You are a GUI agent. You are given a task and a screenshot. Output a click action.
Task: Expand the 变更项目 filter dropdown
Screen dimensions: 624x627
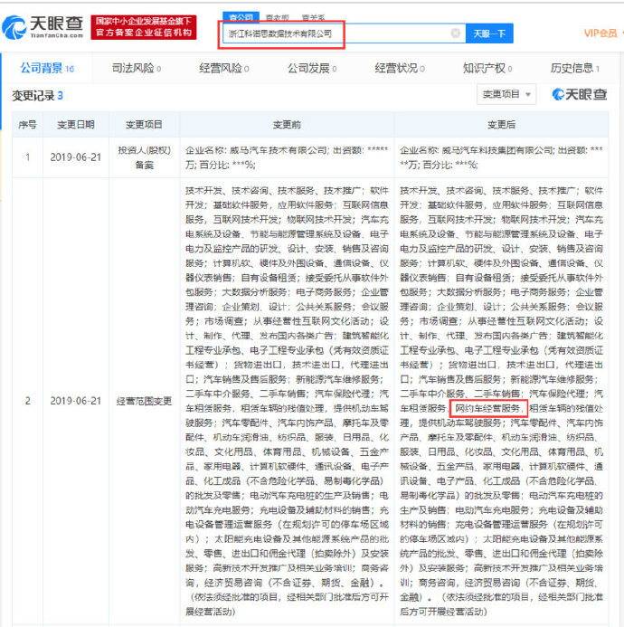506,94
